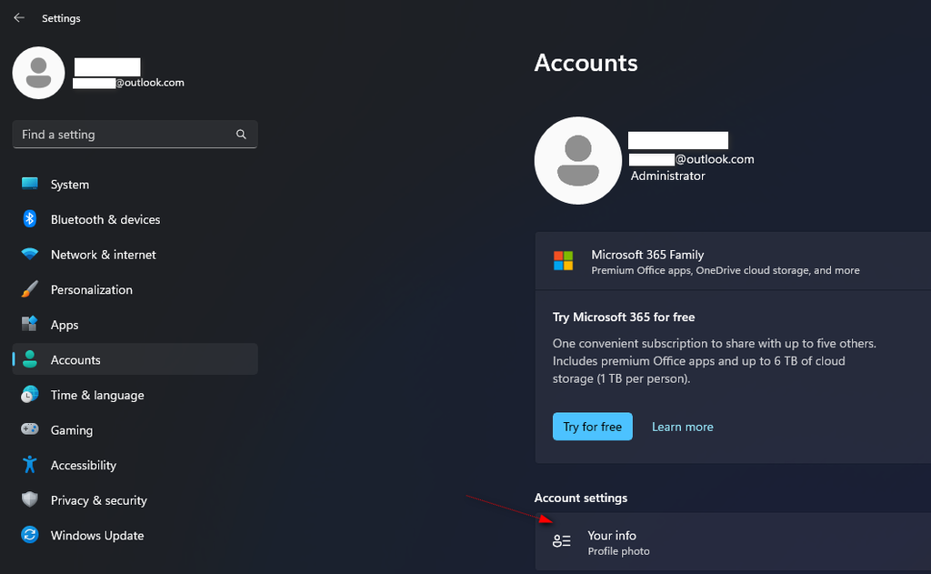931x574 pixels.
Task: Select the Network & internet globe icon
Action: click(x=29, y=255)
